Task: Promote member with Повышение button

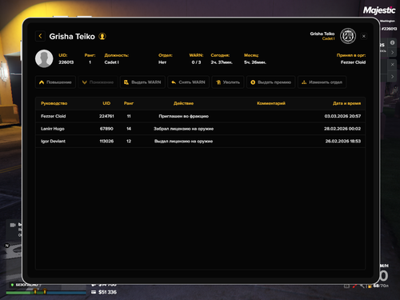Action: (x=55, y=82)
